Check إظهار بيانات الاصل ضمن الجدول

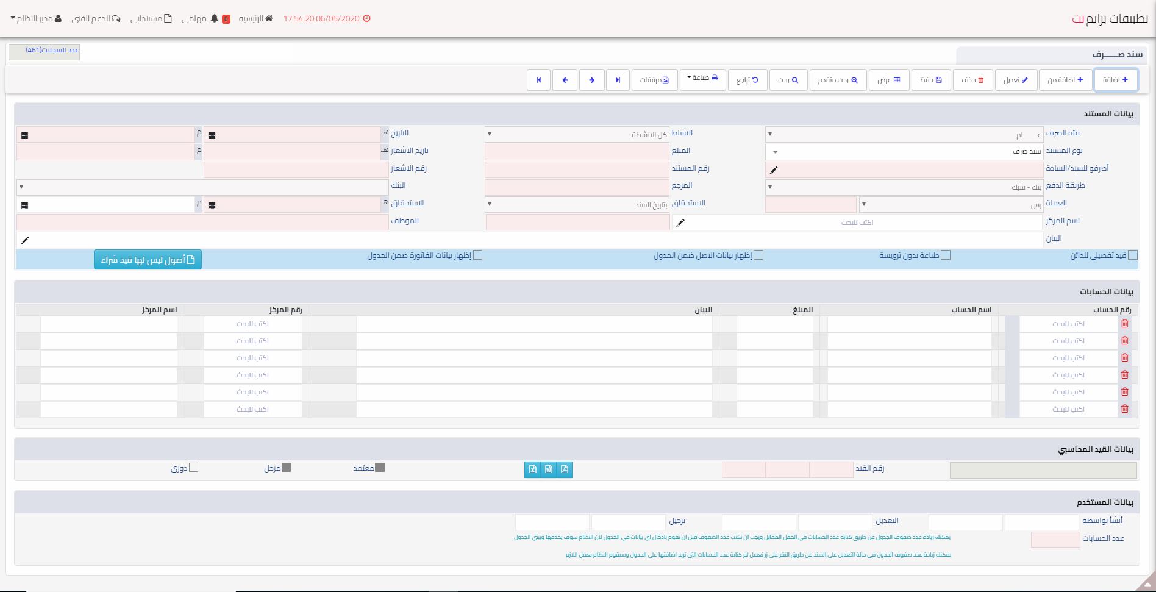coord(758,255)
